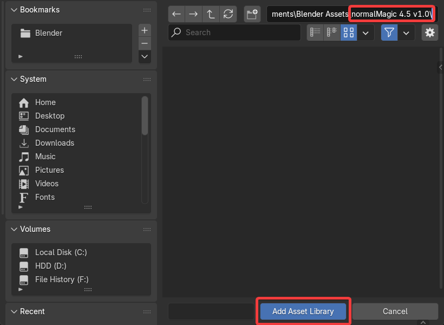
Task: Open display settings dropdown arrow
Action: (x=366, y=32)
